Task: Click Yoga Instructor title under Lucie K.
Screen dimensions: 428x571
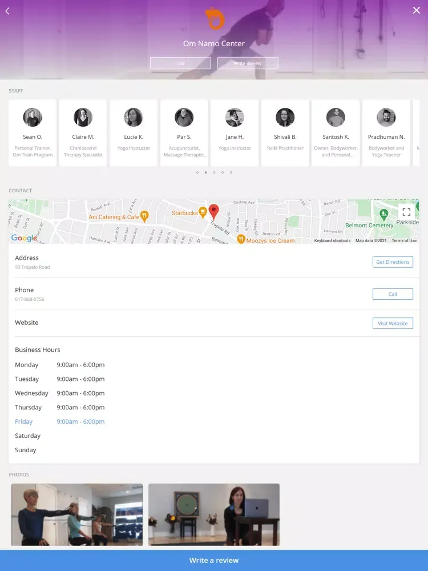Action: (x=134, y=148)
